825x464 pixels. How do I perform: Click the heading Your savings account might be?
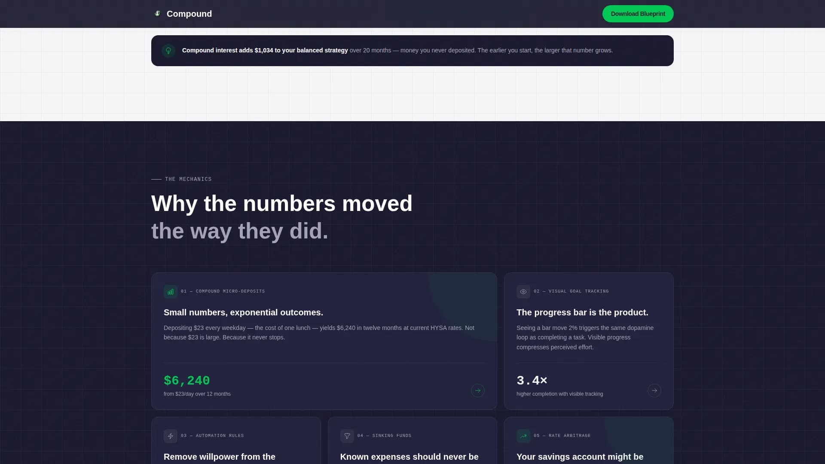580,457
